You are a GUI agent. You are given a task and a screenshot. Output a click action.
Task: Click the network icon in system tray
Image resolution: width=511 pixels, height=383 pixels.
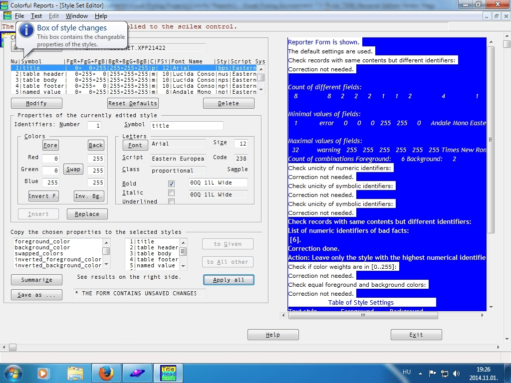coord(445,373)
